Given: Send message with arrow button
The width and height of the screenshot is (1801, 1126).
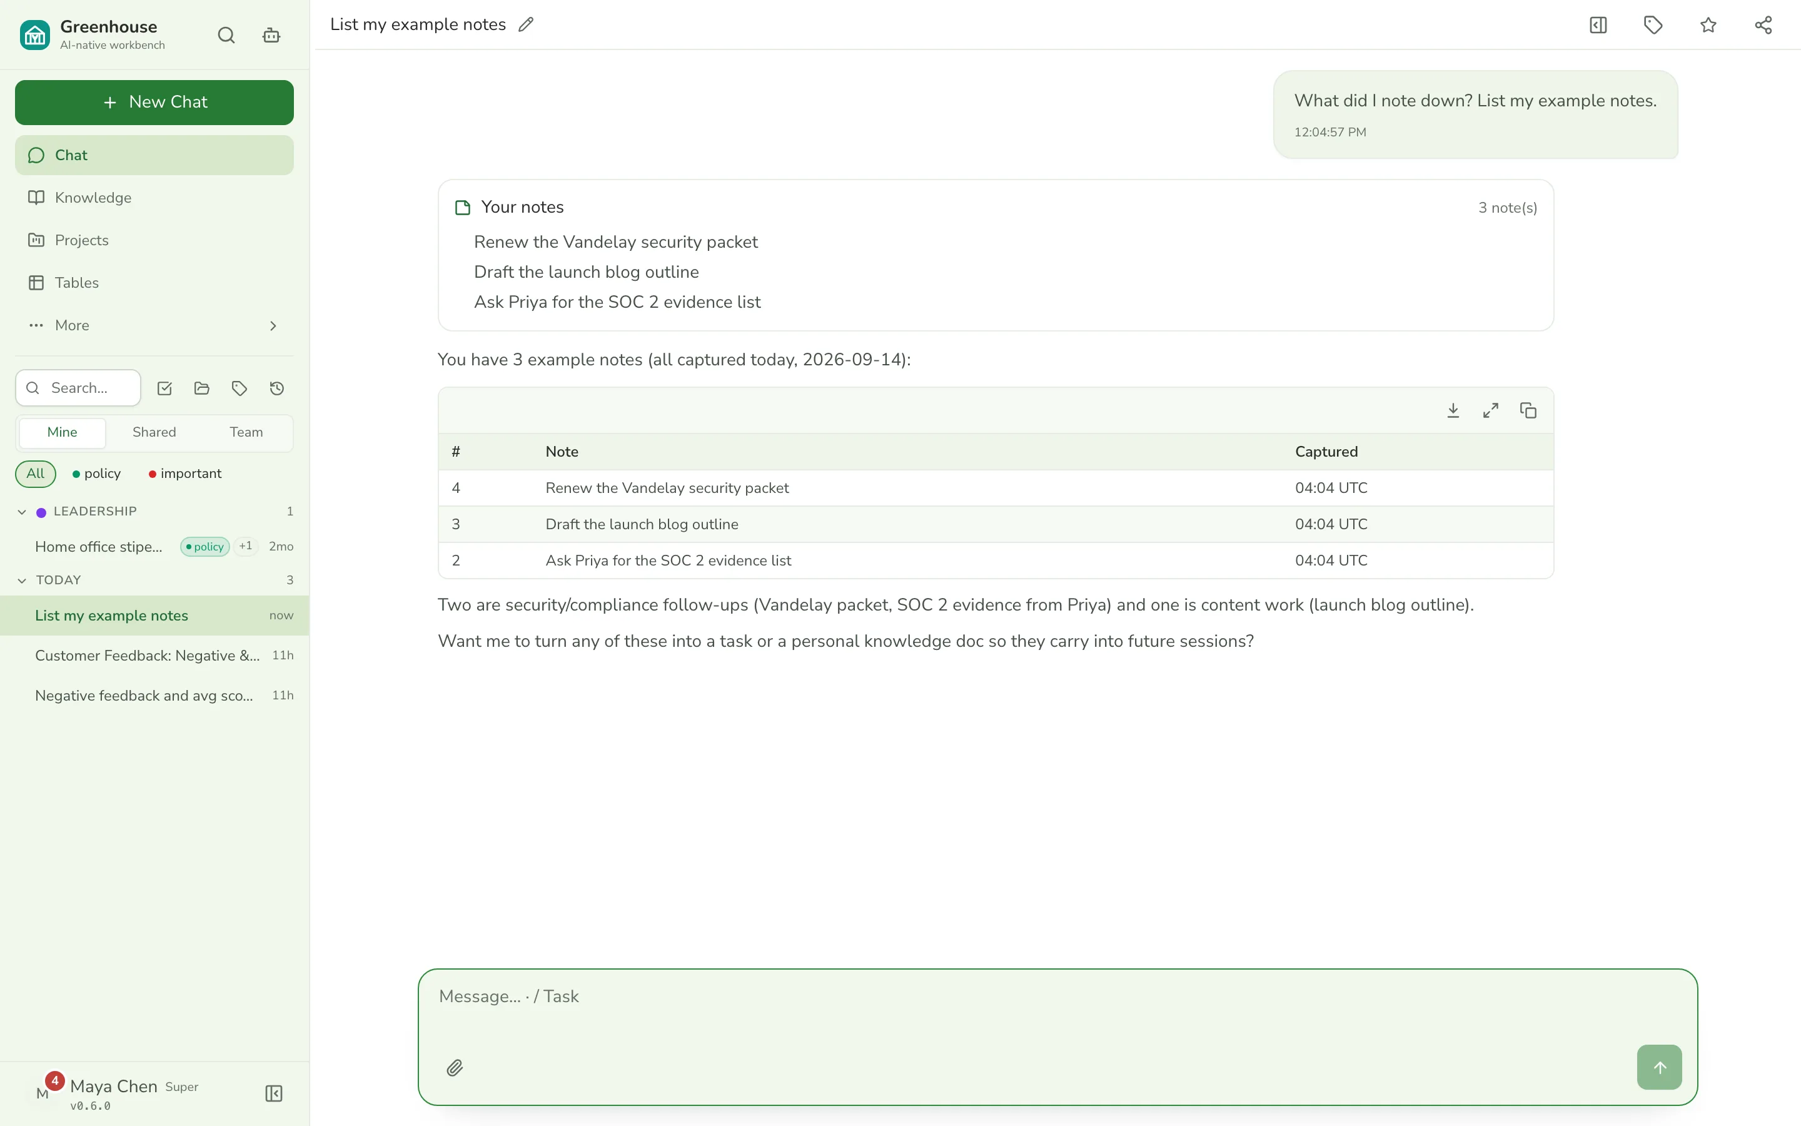Looking at the screenshot, I should click(x=1659, y=1067).
